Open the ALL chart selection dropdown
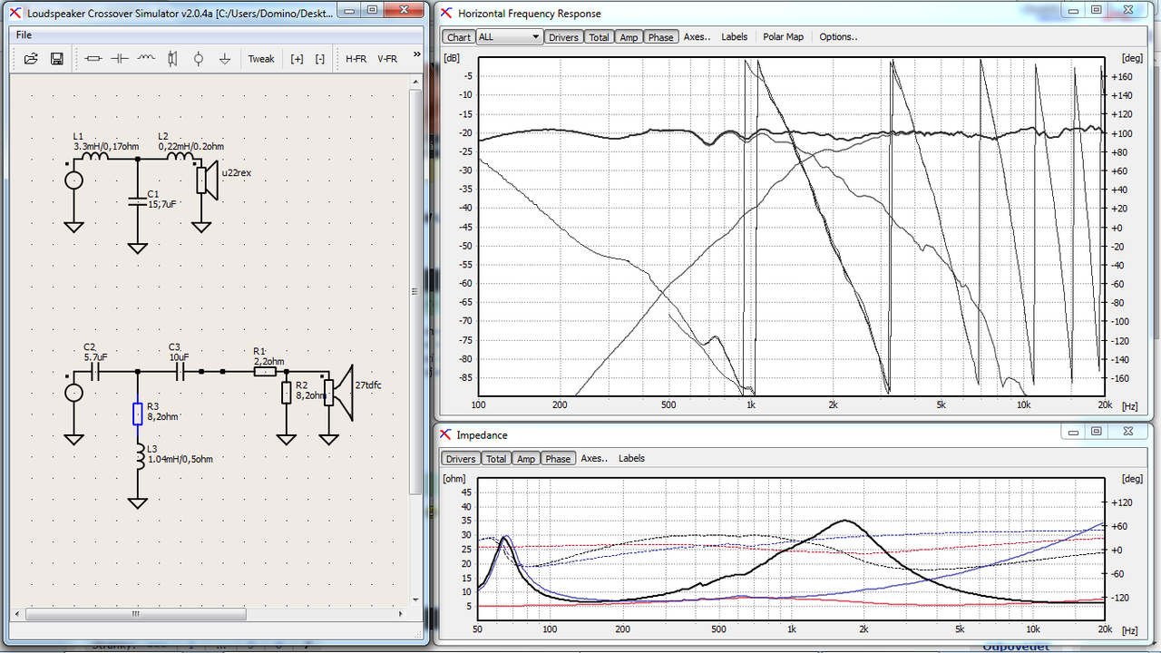 pyautogui.click(x=509, y=37)
